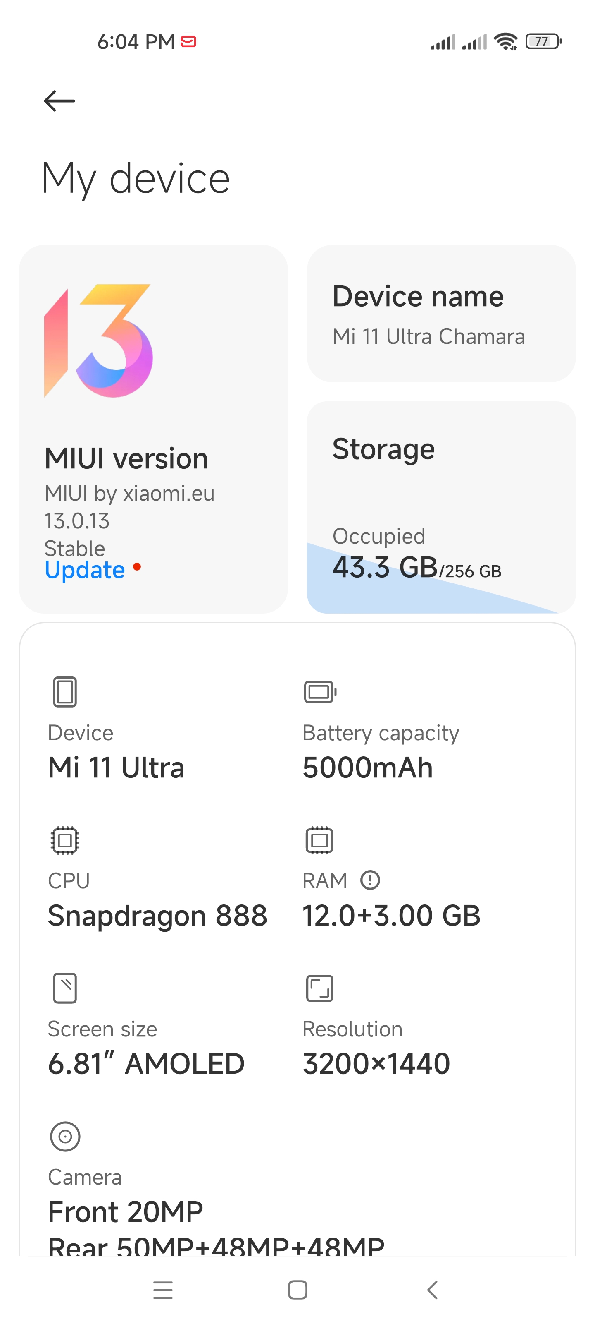595x1324 pixels.
Task: Open the Device name card
Action: point(441,314)
